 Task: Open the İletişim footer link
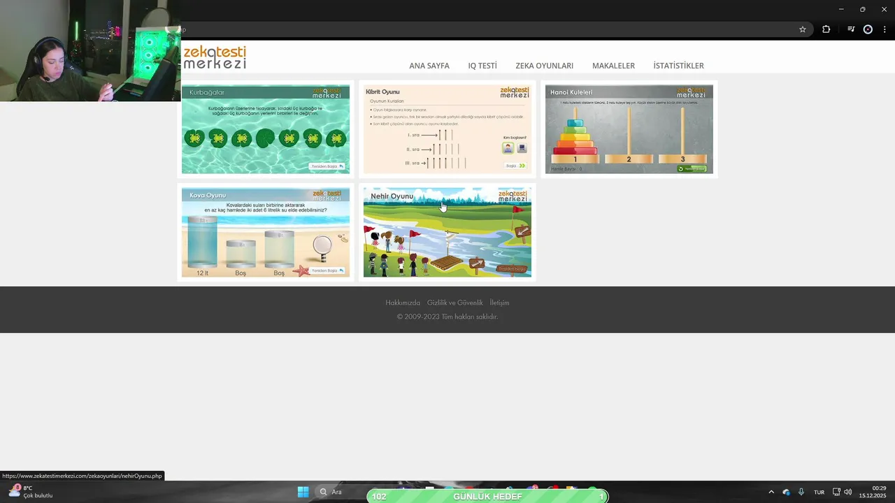pos(499,302)
